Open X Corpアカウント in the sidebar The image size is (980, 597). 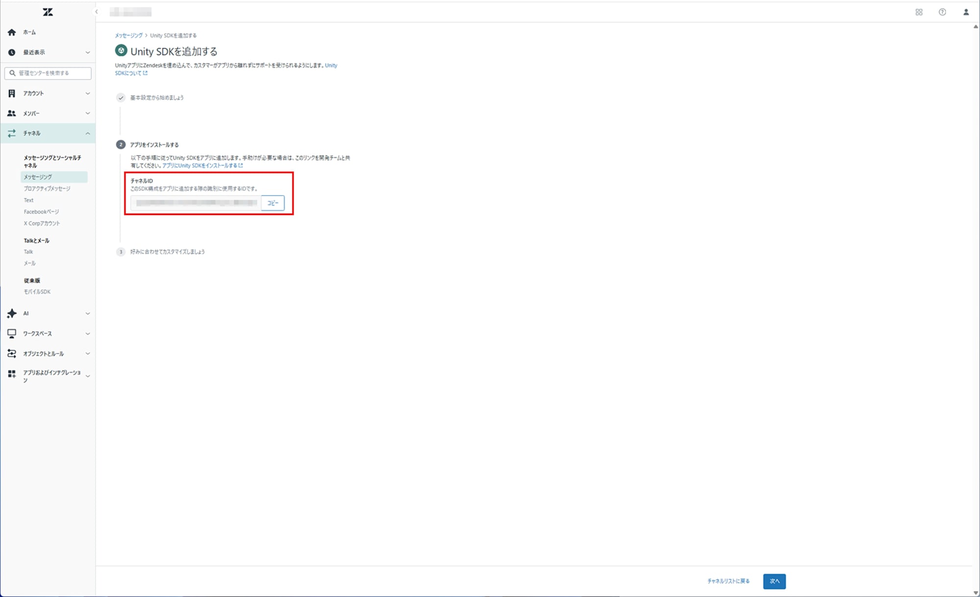click(x=42, y=223)
